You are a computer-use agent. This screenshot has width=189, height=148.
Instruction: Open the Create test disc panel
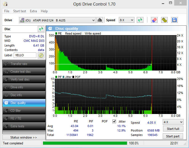24,72
